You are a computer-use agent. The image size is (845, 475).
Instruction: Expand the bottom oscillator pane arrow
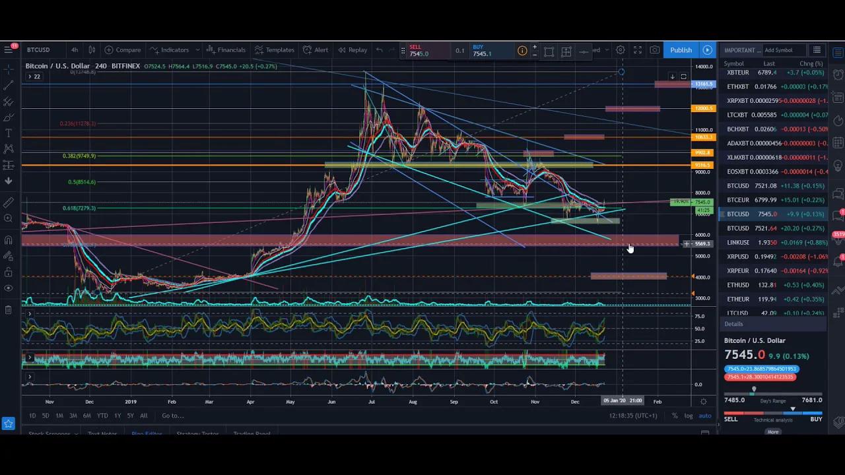(29, 377)
